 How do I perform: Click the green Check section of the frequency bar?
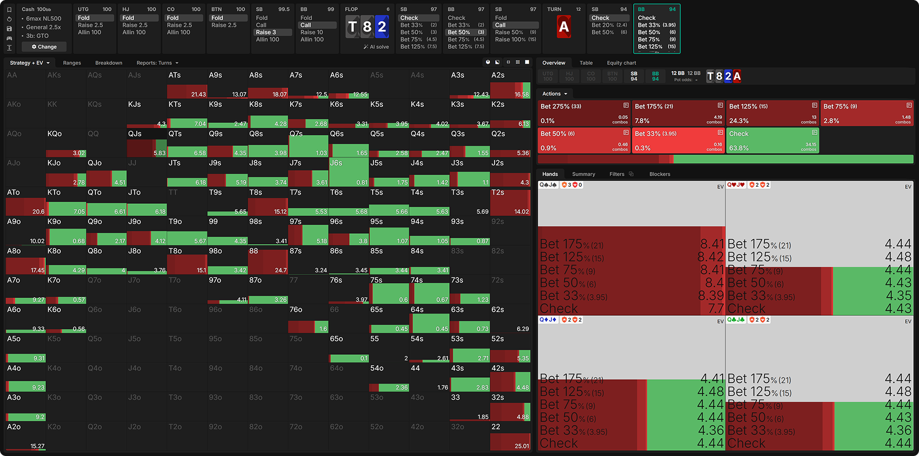pyautogui.click(x=793, y=159)
